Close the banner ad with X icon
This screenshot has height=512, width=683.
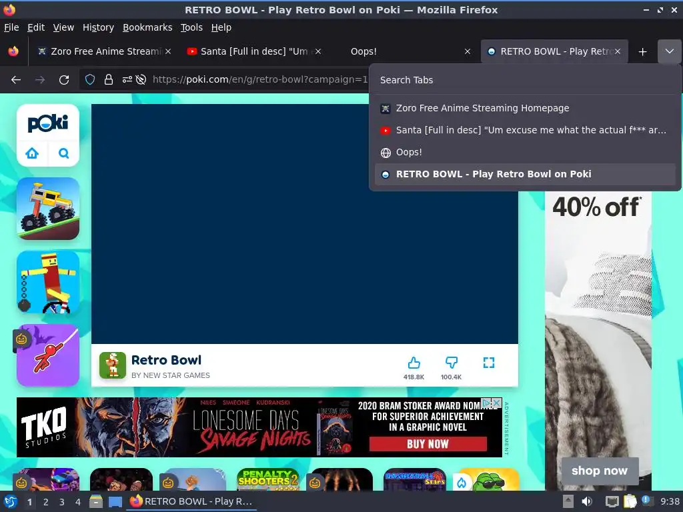coord(496,403)
